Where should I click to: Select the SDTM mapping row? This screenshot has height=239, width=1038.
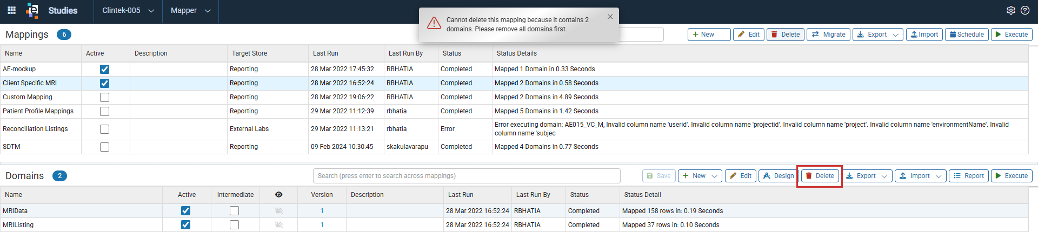tap(514, 147)
